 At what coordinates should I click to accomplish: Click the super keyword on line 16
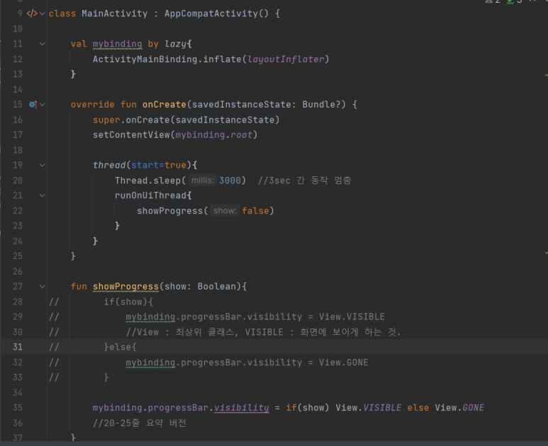(x=106, y=120)
